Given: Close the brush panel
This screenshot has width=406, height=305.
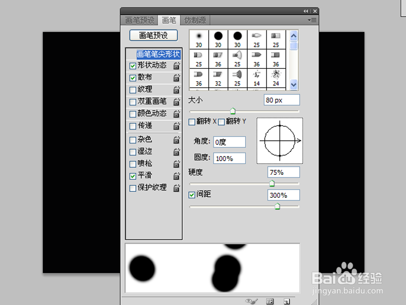Looking at the screenshot, I should click(315, 11).
